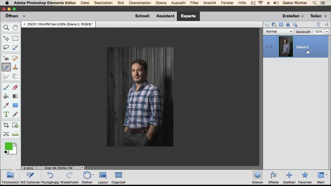Toggle the Favoriten panel
The width and height of the screenshot is (331, 186).
click(x=305, y=177)
